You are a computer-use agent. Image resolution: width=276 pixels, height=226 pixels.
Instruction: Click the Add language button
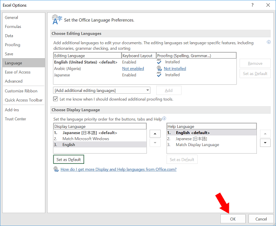(169, 90)
